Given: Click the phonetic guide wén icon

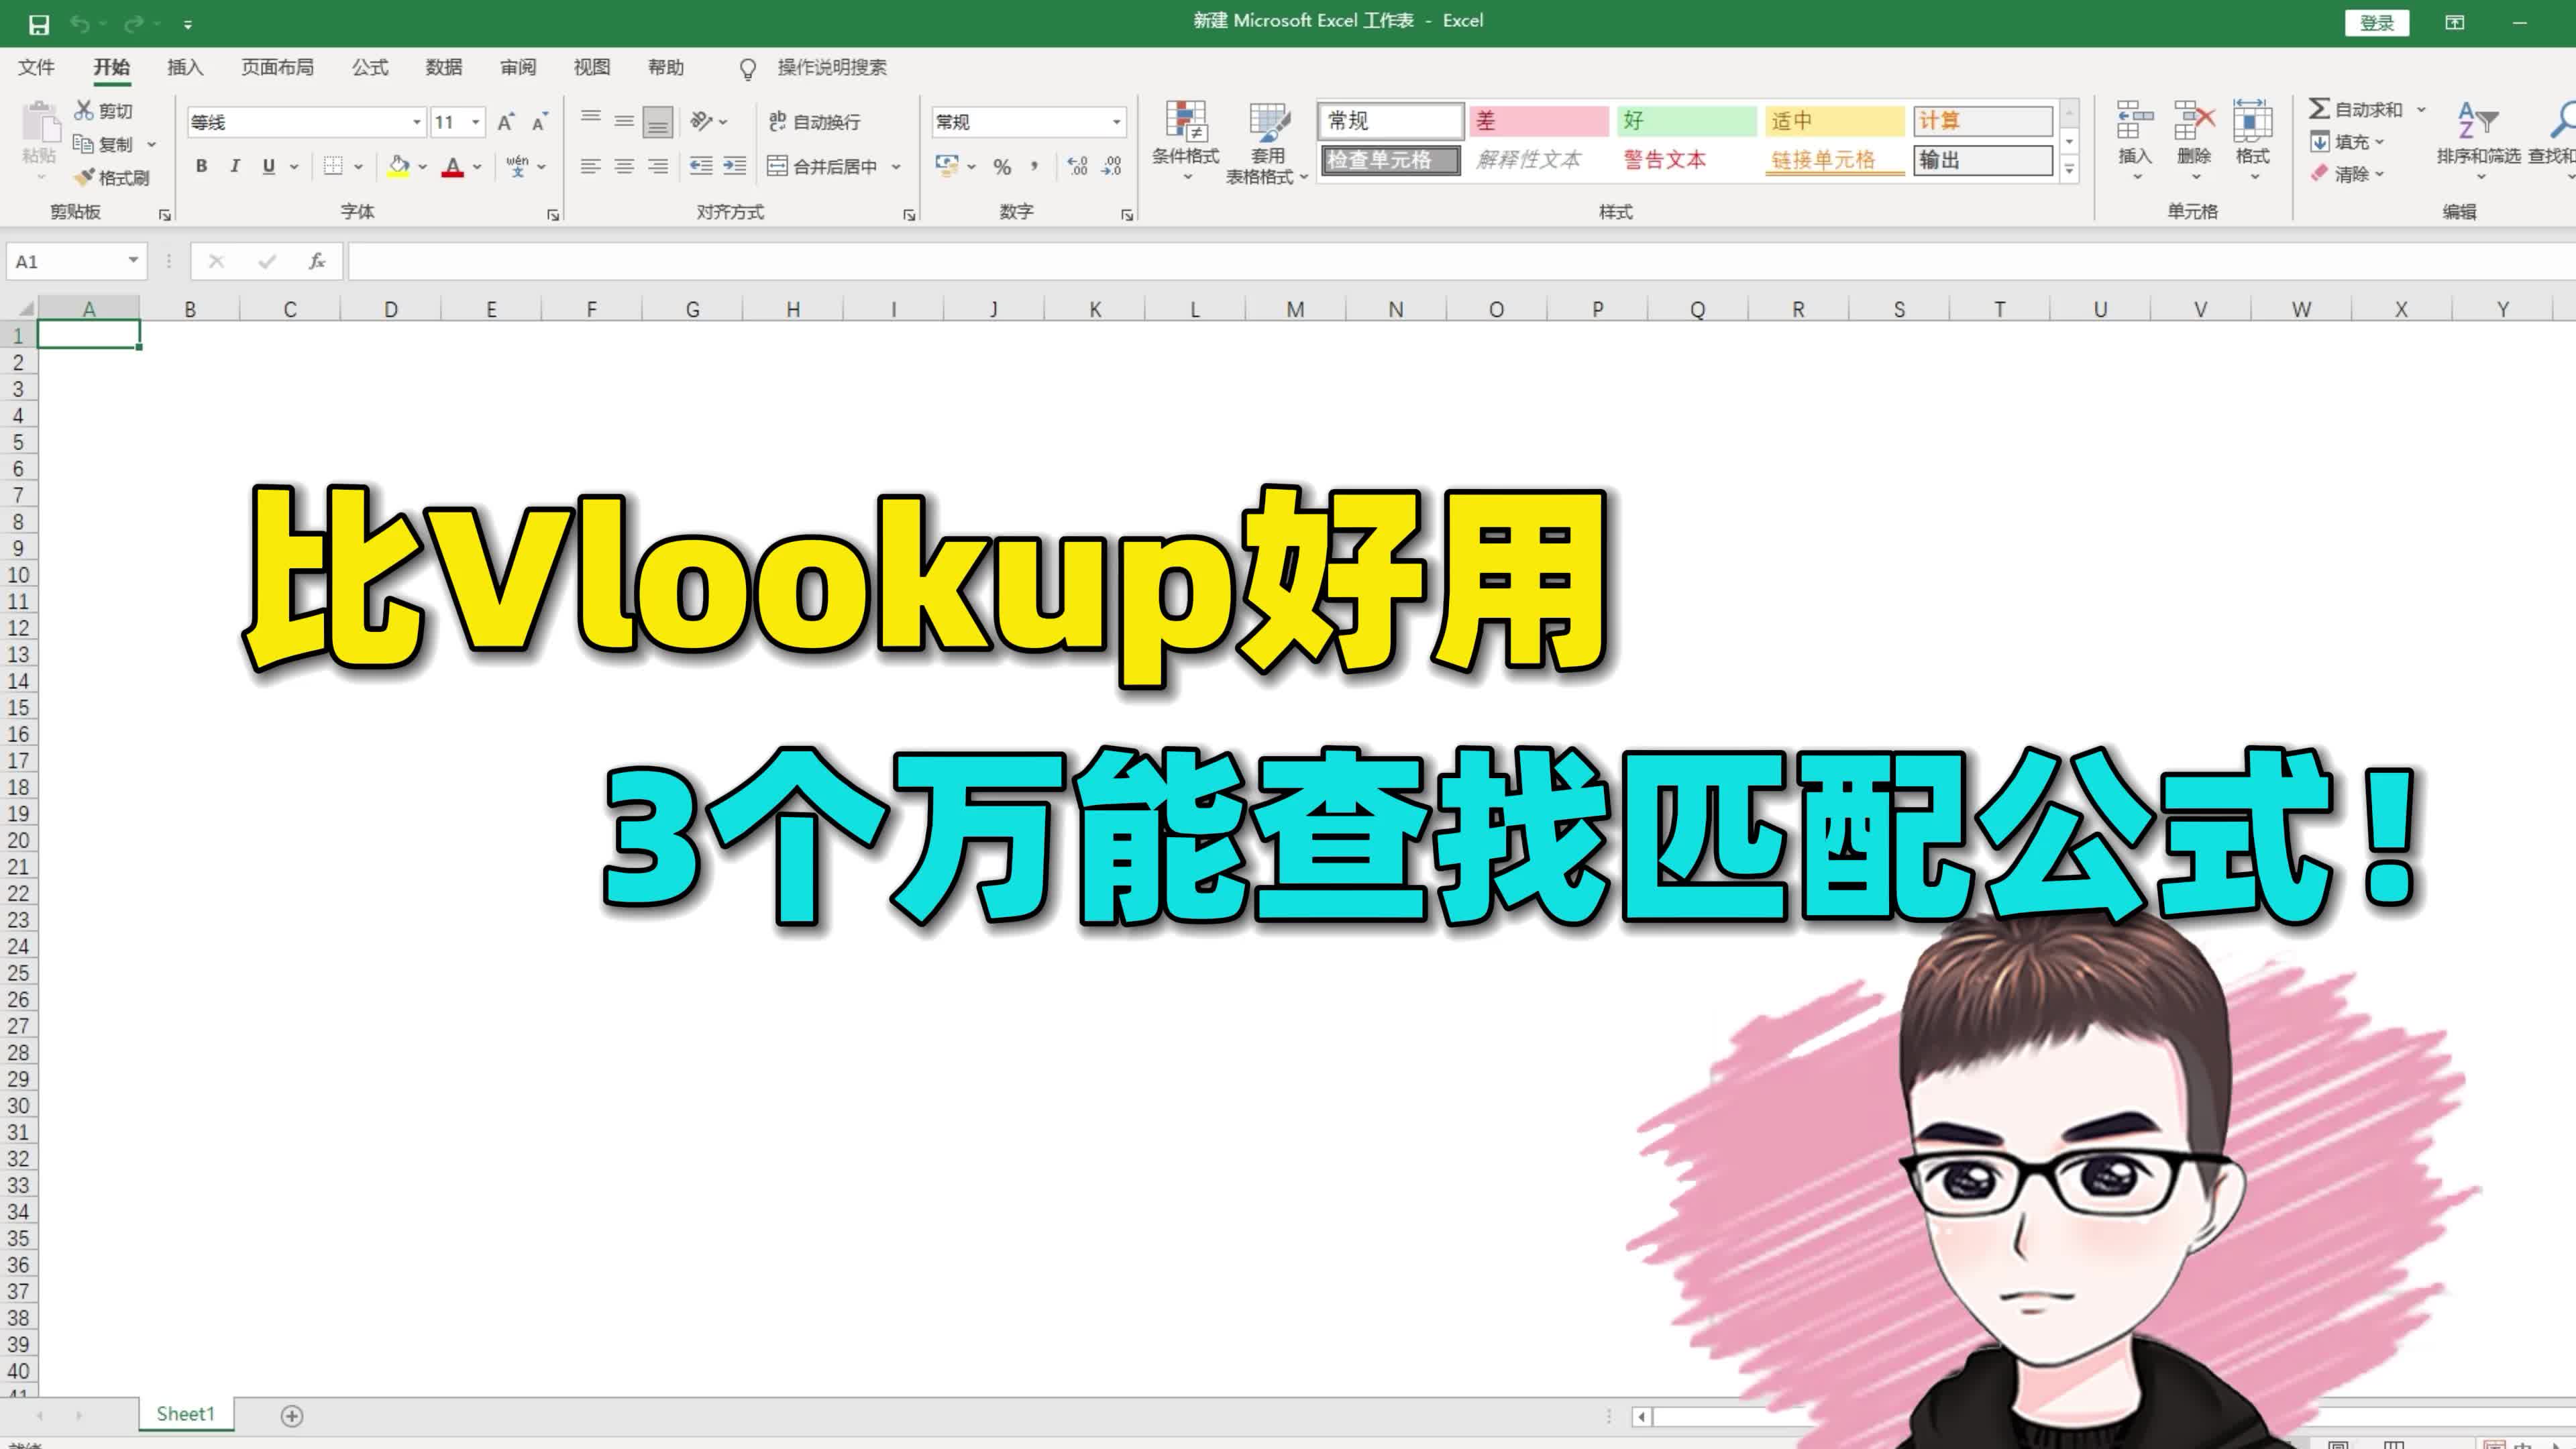Looking at the screenshot, I should 517,166.
